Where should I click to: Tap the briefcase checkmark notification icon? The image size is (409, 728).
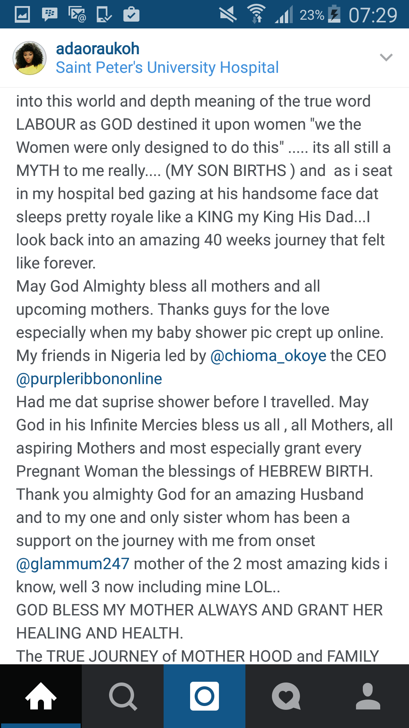[x=131, y=14]
